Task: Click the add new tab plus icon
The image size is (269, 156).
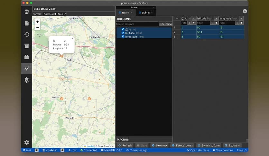Action: coord(245,11)
